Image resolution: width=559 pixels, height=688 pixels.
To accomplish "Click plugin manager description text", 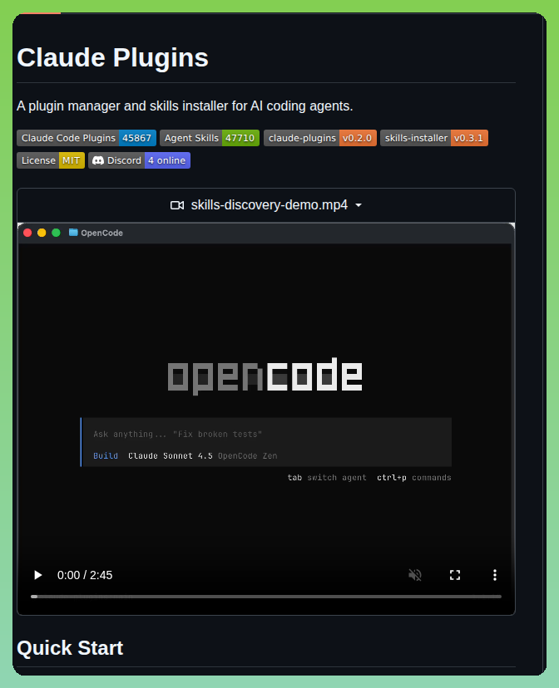I will pyautogui.click(x=185, y=106).
